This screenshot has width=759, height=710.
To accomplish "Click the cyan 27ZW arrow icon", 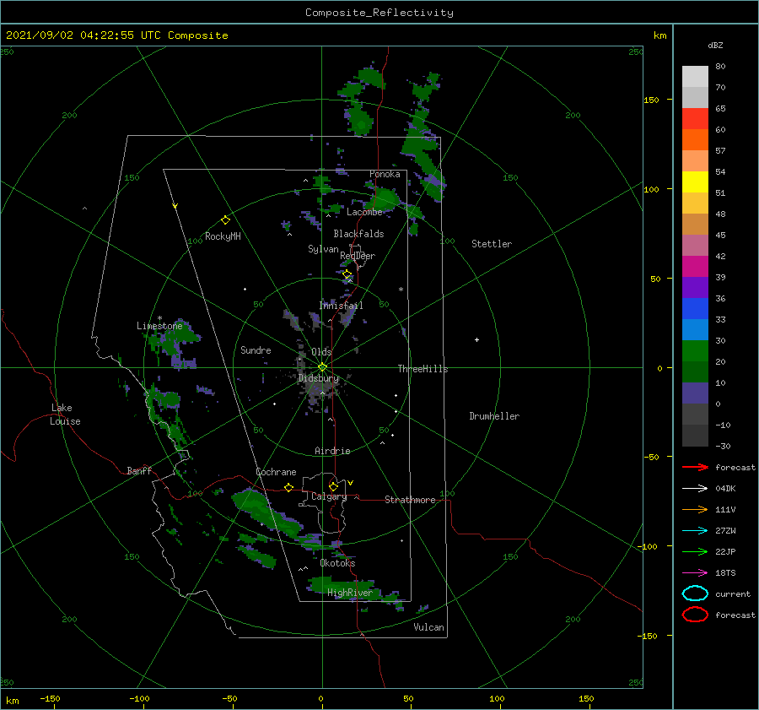I will coord(695,531).
